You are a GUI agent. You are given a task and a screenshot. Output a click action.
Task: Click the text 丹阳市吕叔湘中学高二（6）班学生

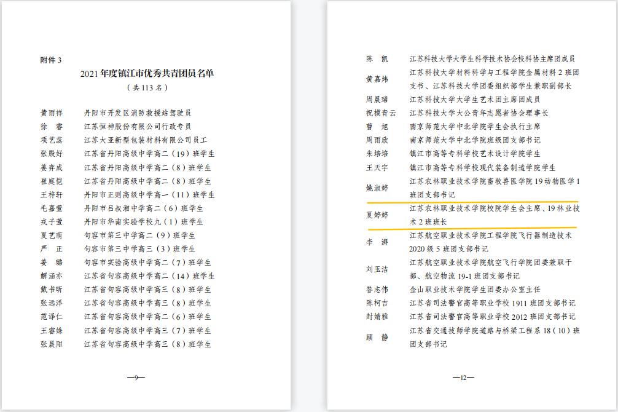coord(143,208)
